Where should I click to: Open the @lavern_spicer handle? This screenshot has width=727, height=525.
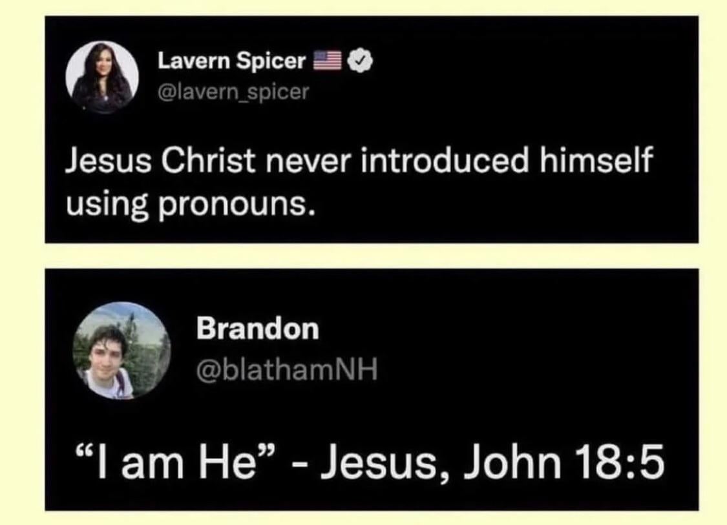coord(233,92)
